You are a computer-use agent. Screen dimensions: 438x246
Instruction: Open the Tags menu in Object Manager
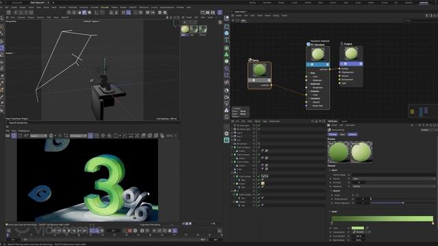coord(265,122)
